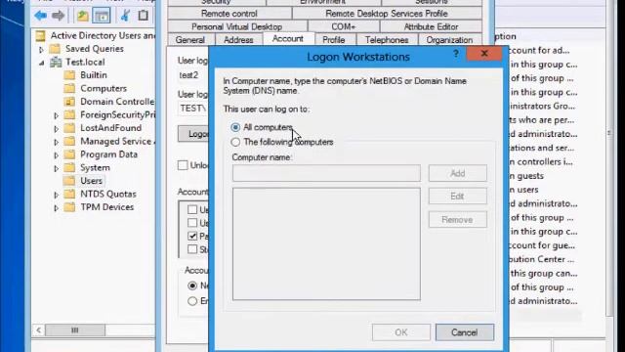Click the Users folder icon in tree
The height and width of the screenshot is (352, 625).
69,181
